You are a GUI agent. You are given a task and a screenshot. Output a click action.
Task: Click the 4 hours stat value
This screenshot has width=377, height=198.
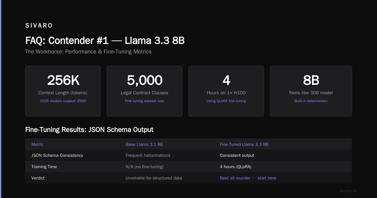pos(226,80)
